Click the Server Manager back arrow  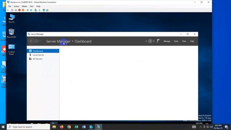coord(31,41)
